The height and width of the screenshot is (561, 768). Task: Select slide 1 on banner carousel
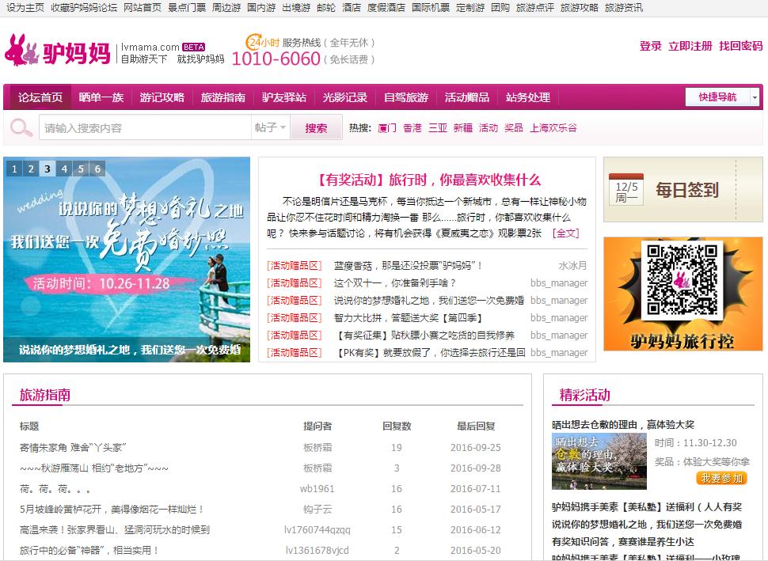point(14,169)
